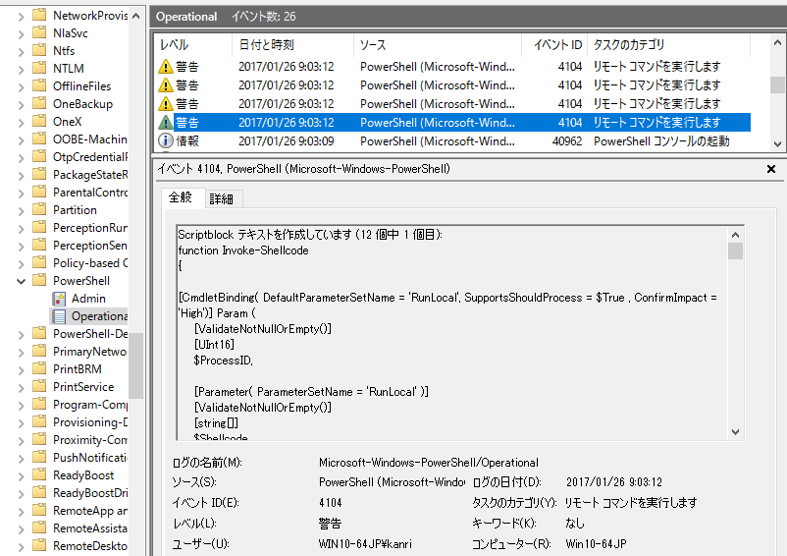The width and height of the screenshot is (787, 556).
Task: Expand the OfflineFiles tree node
Action: coord(22,86)
